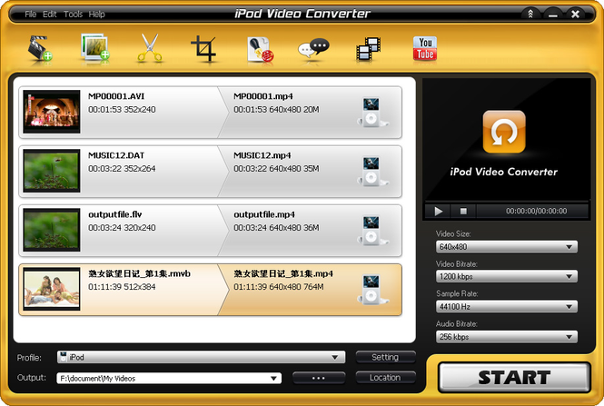Stop the preview playback

464,211
